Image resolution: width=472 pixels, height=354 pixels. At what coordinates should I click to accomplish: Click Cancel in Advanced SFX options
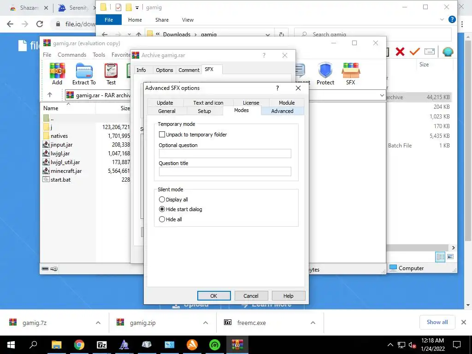pos(251,296)
